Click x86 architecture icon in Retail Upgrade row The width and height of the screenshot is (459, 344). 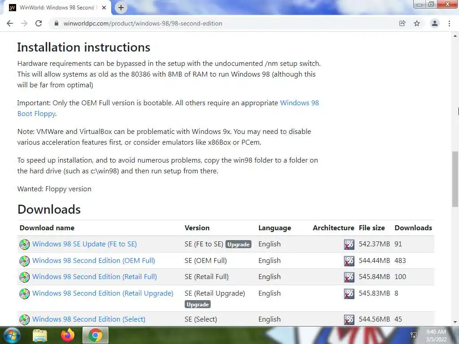[x=349, y=294]
